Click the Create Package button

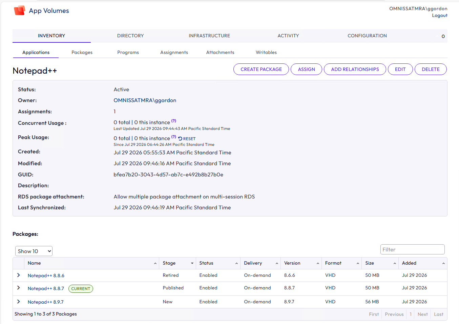pos(261,69)
